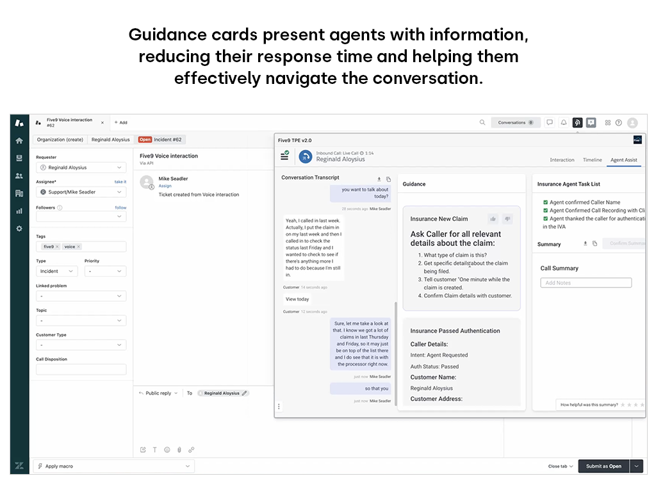The width and height of the screenshot is (656, 492).
Task: Toggle 'Agent thanked the caller' checkbox
Action: [x=545, y=218]
